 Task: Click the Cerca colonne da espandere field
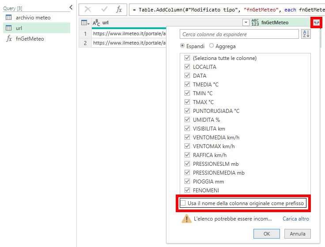239,34
